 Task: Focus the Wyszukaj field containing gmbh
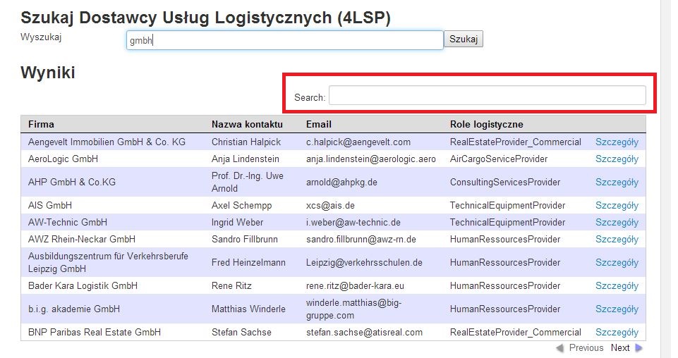[x=285, y=40]
